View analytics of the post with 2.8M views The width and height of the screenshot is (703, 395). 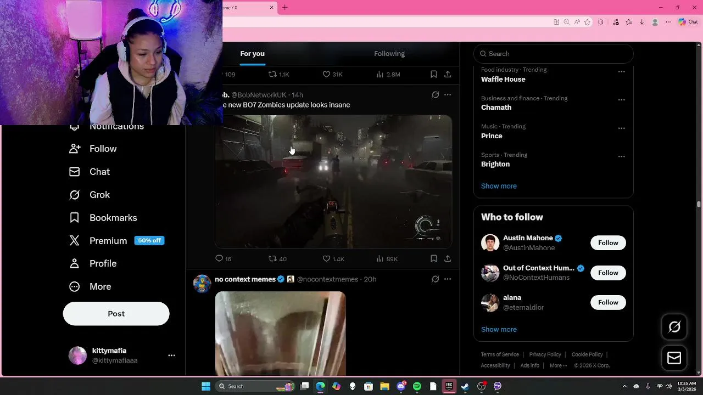pos(388,74)
